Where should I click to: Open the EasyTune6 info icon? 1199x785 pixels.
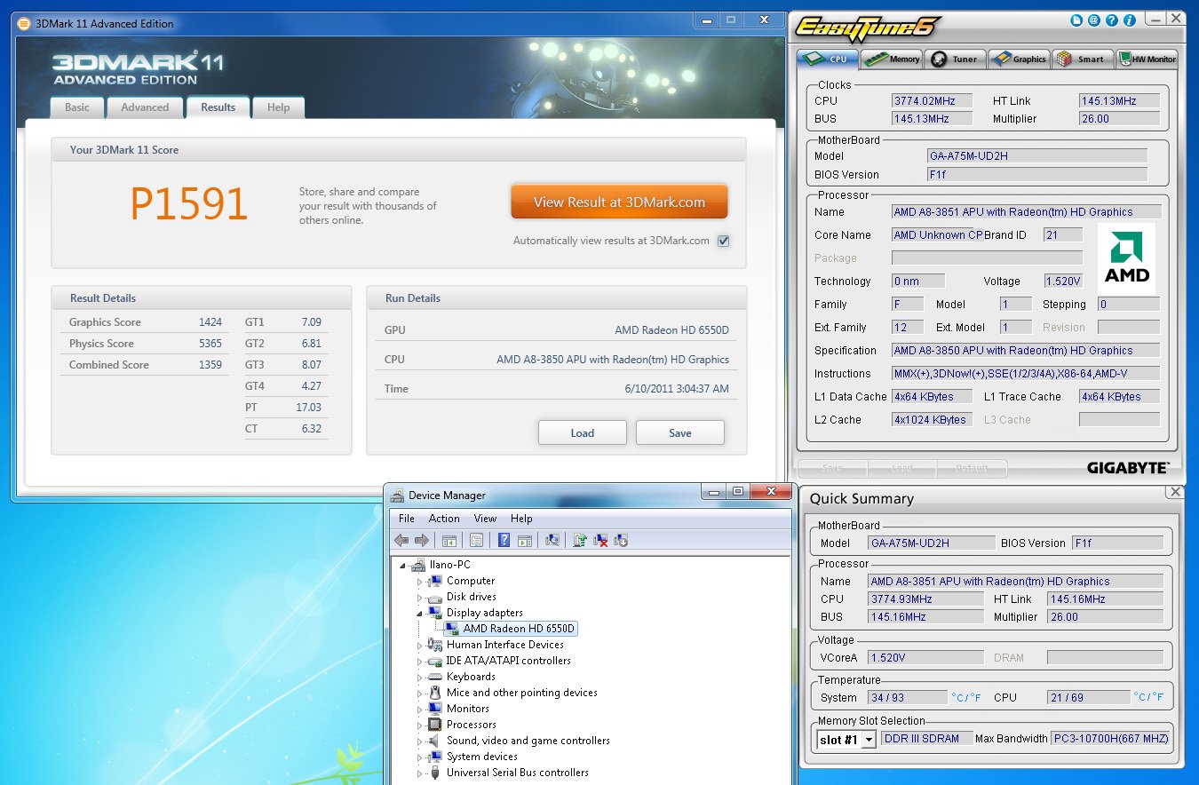click(x=1130, y=19)
